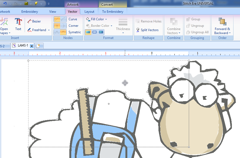Image resolution: width=240 pixels, height=158 pixels.
Task: Switch to the Embroidery ribbon tab
Action: tap(30, 12)
